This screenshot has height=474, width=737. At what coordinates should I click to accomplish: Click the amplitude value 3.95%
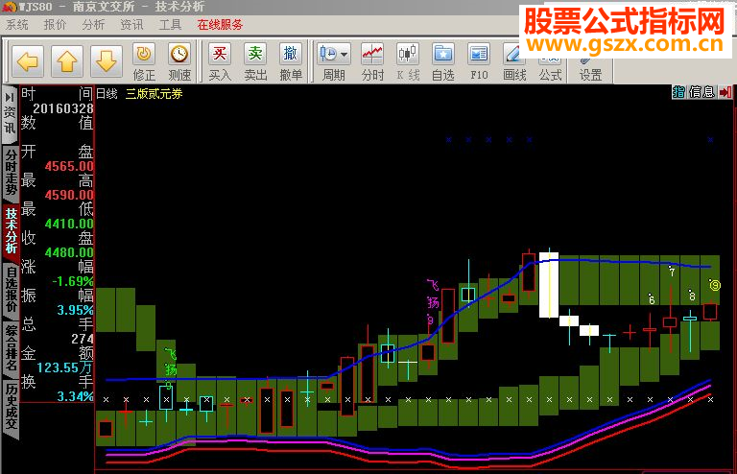point(75,310)
